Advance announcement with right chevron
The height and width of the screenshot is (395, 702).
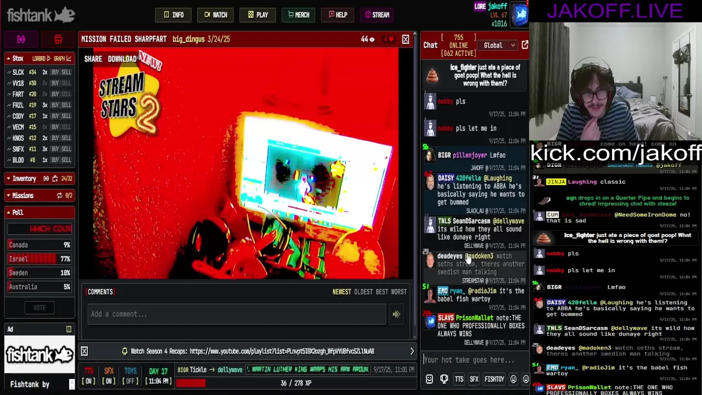pyautogui.click(x=412, y=351)
